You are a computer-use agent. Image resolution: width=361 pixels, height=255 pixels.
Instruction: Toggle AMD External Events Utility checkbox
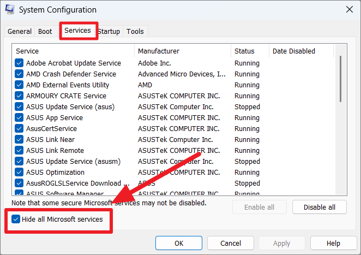click(x=19, y=85)
